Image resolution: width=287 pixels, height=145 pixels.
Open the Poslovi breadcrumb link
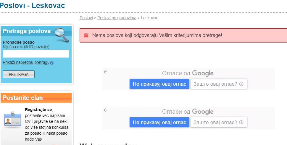pos(86,18)
